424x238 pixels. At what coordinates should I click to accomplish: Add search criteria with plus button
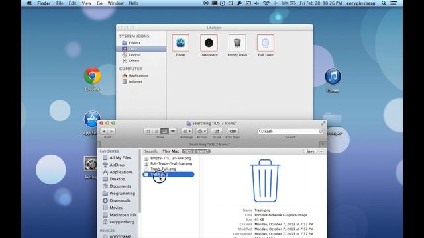coord(321,151)
